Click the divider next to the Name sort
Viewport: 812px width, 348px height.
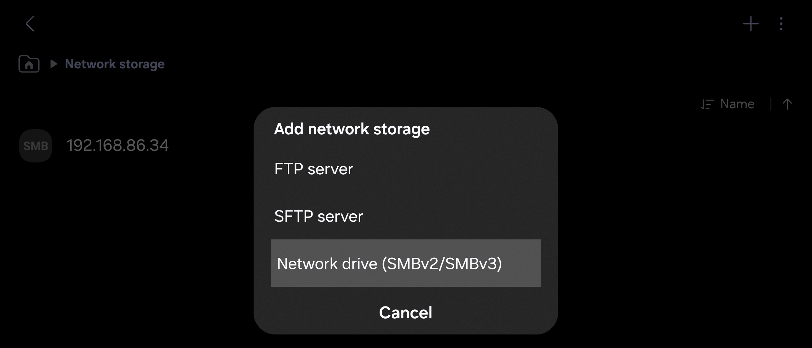pyautogui.click(x=771, y=104)
